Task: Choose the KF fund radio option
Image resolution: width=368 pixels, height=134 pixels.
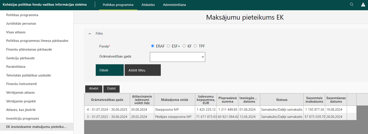Action: [184, 46]
